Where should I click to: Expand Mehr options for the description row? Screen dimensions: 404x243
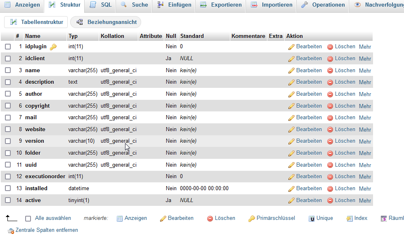coord(365,83)
